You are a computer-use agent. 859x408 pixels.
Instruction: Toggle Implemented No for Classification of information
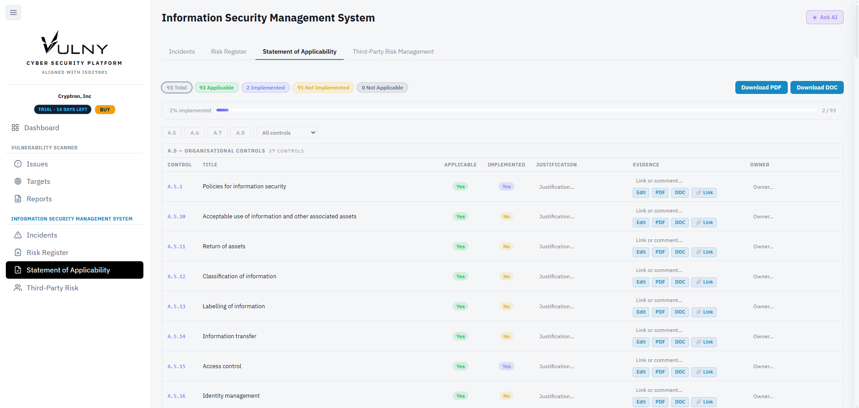506,276
